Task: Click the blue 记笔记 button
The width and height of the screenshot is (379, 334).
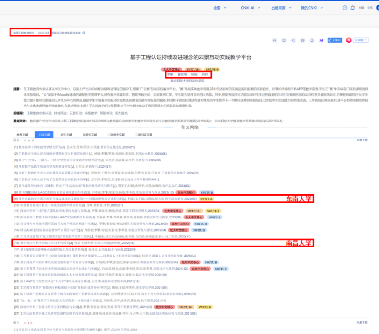Action: tap(335, 40)
